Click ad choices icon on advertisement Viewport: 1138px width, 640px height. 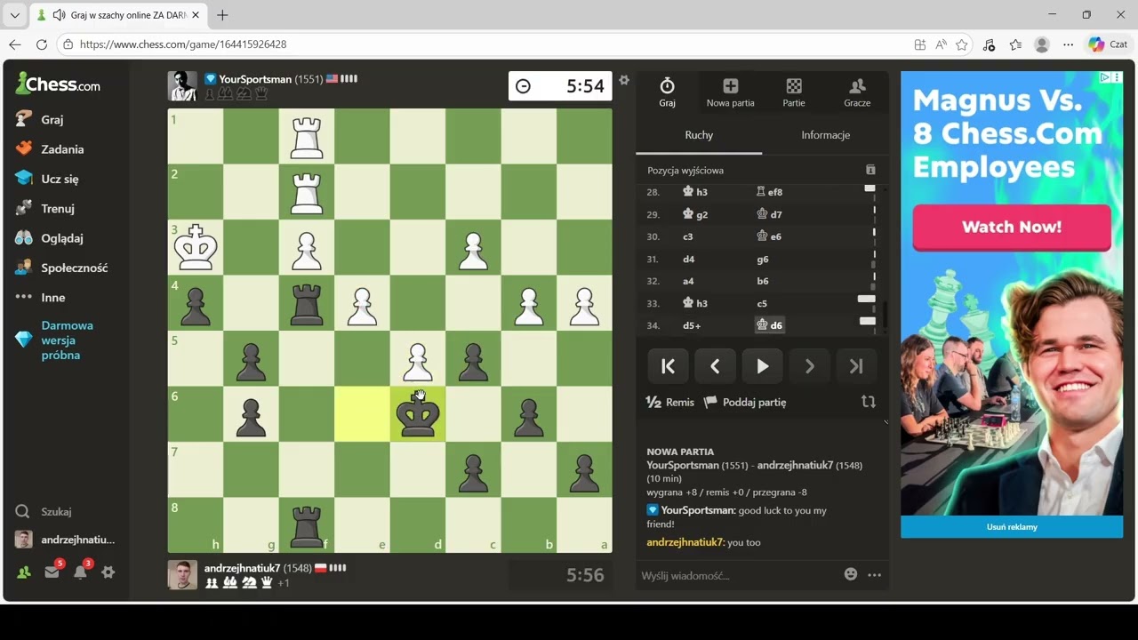coord(1105,78)
